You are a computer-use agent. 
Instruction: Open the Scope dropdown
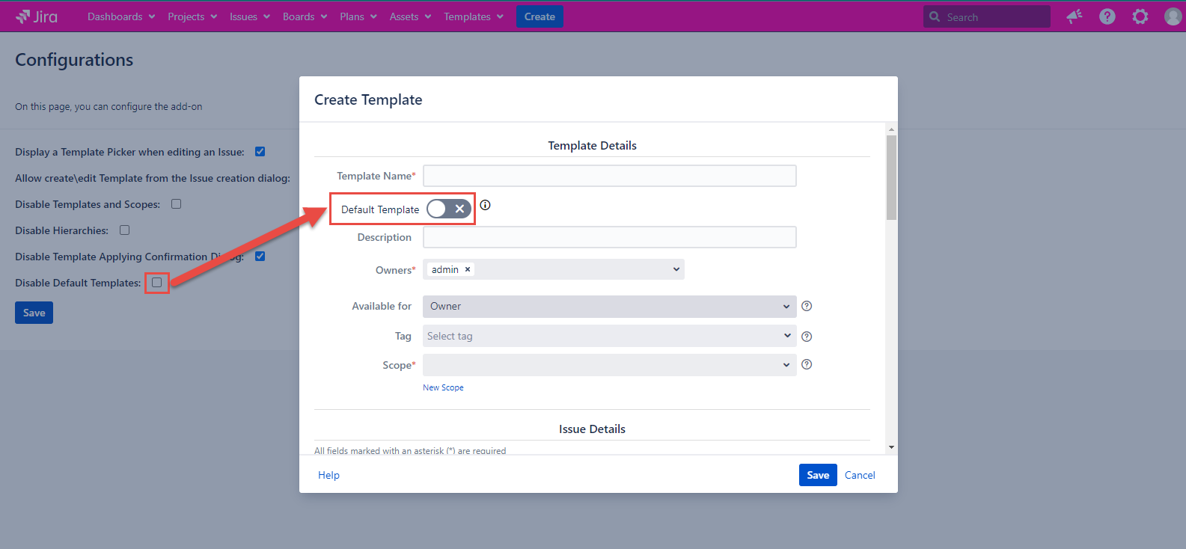point(609,365)
